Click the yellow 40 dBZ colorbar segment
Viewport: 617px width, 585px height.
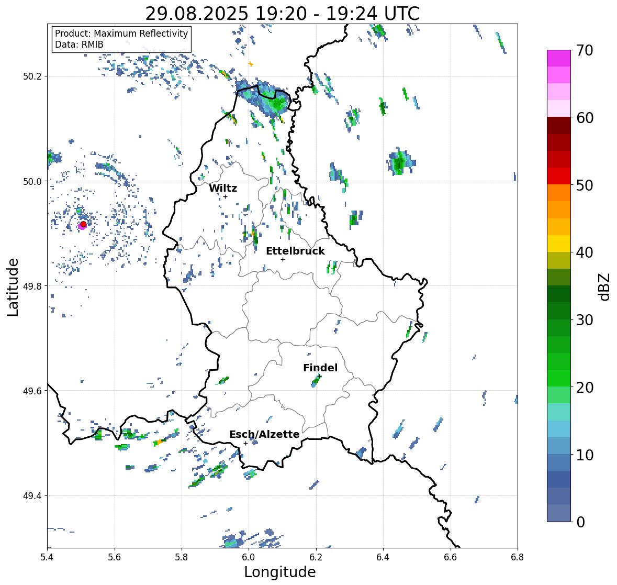pos(559,244)
